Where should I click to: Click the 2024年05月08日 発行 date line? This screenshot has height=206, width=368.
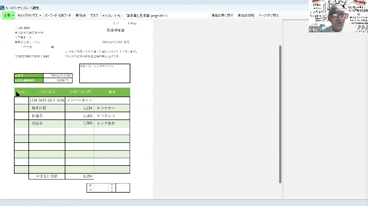[x=116, y=42]
